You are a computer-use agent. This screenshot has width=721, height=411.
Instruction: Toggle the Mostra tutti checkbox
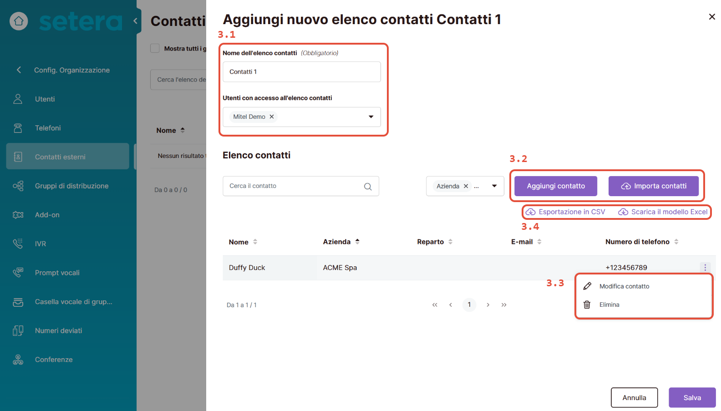click(x=155, y=49)
